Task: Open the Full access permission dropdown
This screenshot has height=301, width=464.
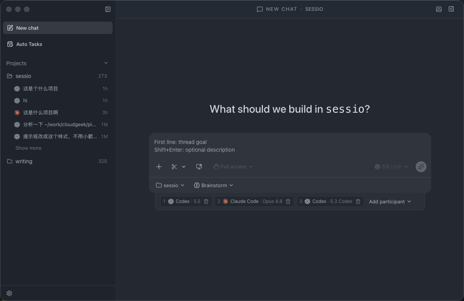Action: pos(233,167)
